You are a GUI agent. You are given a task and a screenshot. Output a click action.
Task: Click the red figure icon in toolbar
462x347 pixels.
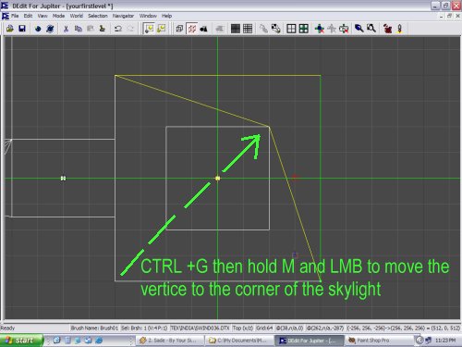387,29
